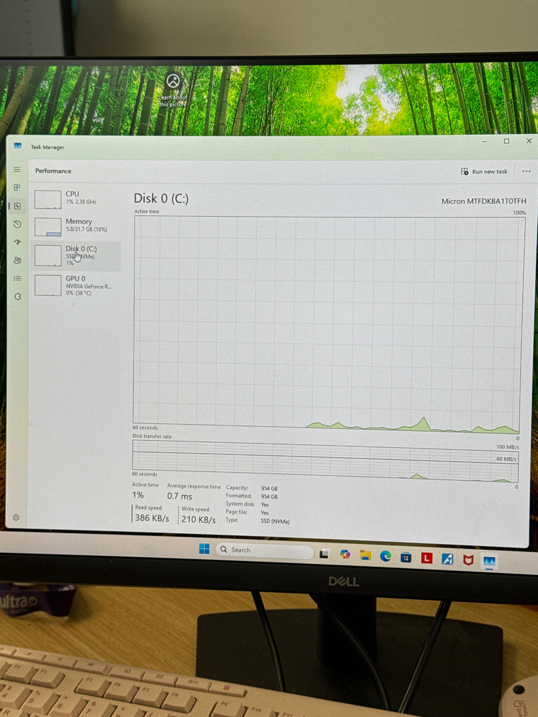This screenshot has height=717, width=538.
Task: Select CPU in the performance list
Action: (76, 199)
